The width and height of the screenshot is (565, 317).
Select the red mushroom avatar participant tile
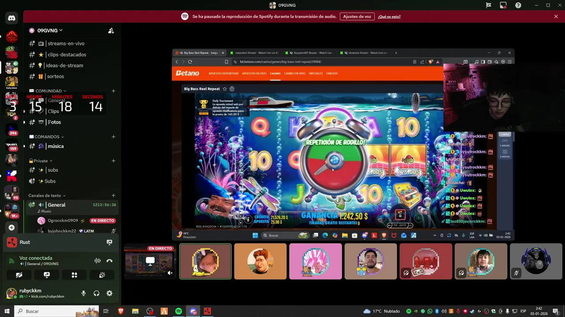click(426, 262)
